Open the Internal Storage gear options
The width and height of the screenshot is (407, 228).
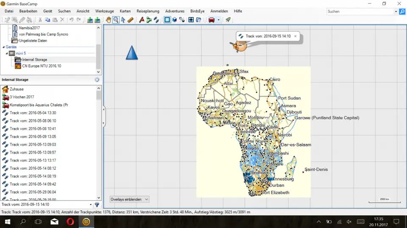[97, 80]
